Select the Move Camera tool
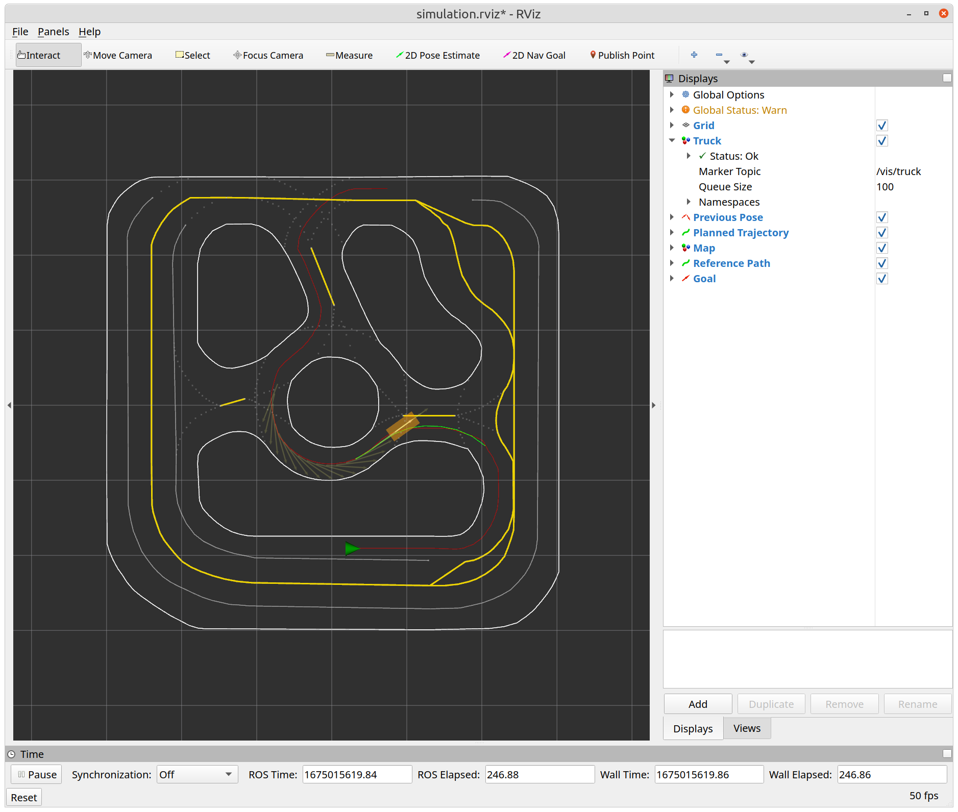Viewport: 958px width, 812px height. tap(118, 55)
